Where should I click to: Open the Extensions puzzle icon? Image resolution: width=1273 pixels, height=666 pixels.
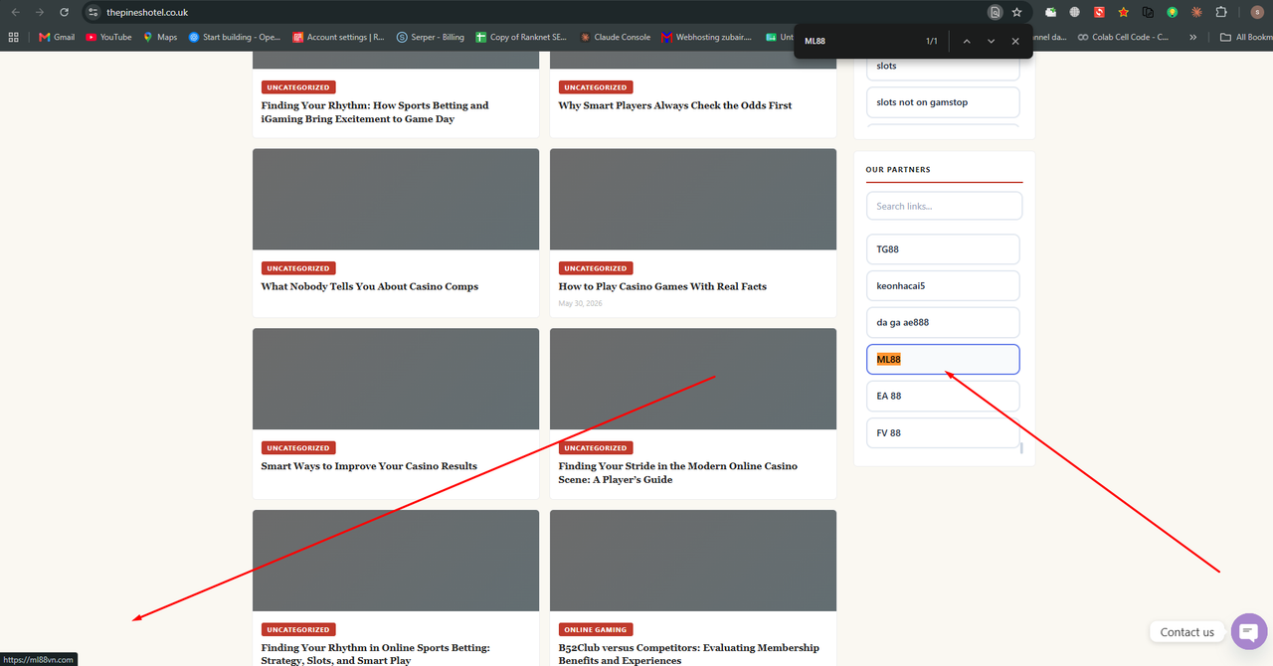[x=1221, y=12]
